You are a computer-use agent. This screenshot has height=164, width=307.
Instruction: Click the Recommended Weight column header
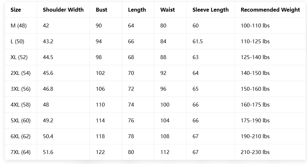[270, 10]
